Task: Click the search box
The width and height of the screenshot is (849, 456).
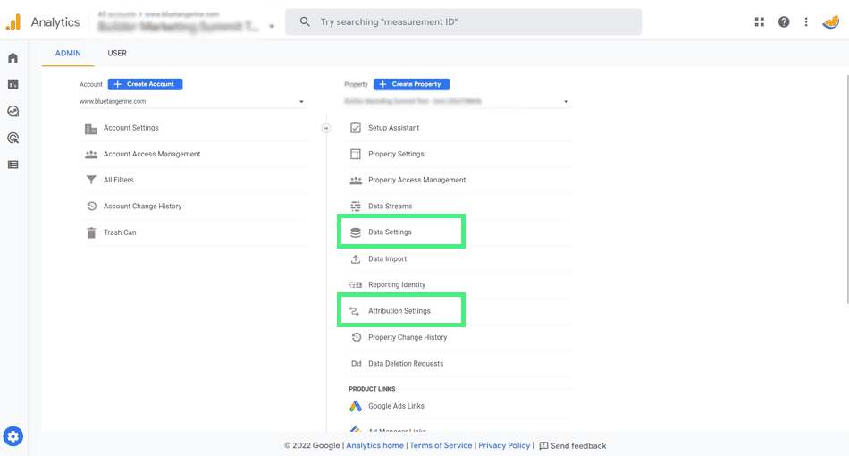Action: point(463,22)
